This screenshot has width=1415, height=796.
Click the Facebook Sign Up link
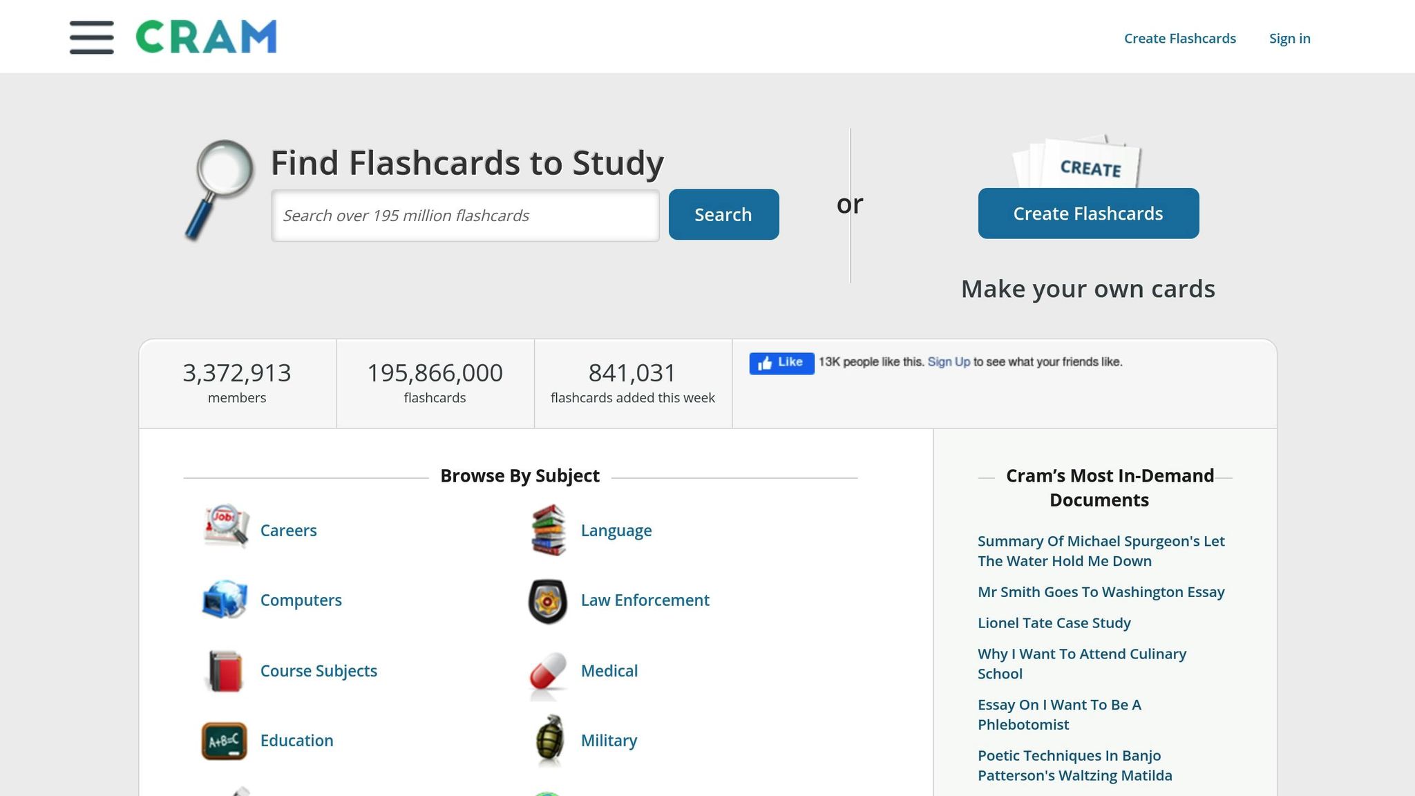point(949,362)
